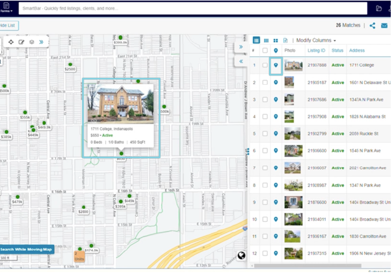Click the SmartBar search field
The height and width of the screenshot is (277, 392).
tap(193, 8)
